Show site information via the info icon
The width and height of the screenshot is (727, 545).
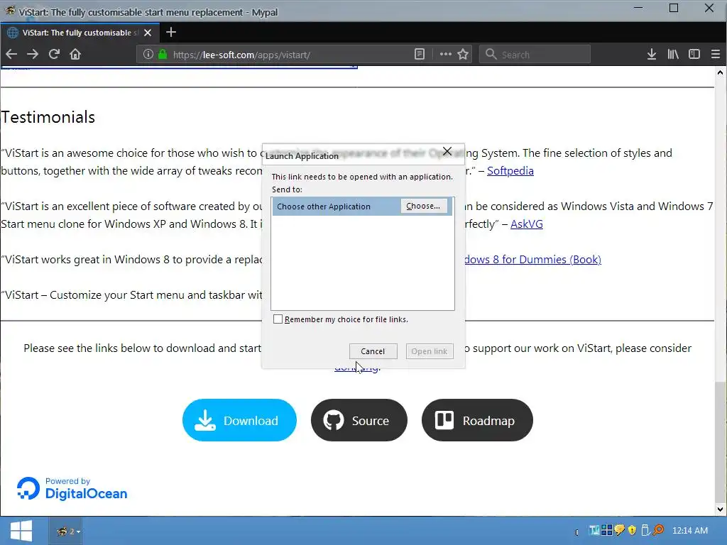(x=148, y=54)
